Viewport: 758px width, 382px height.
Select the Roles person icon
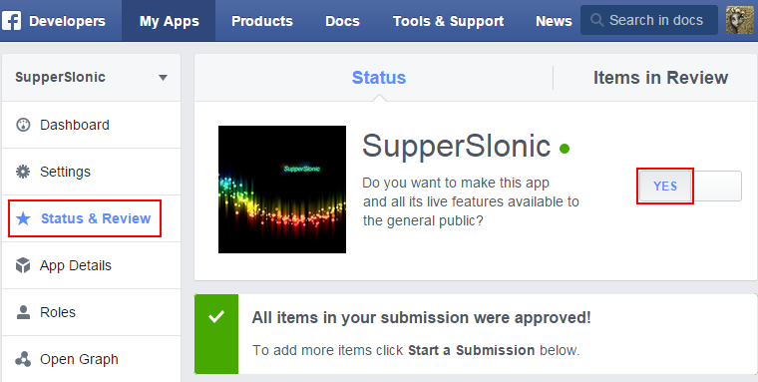click(x=23, y=312)
